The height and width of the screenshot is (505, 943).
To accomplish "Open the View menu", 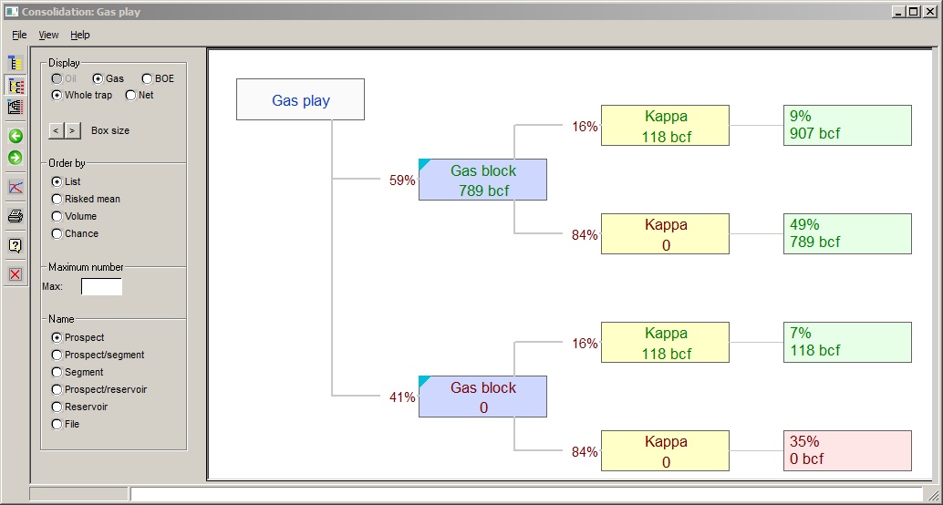I will click(x=48, y=35).
